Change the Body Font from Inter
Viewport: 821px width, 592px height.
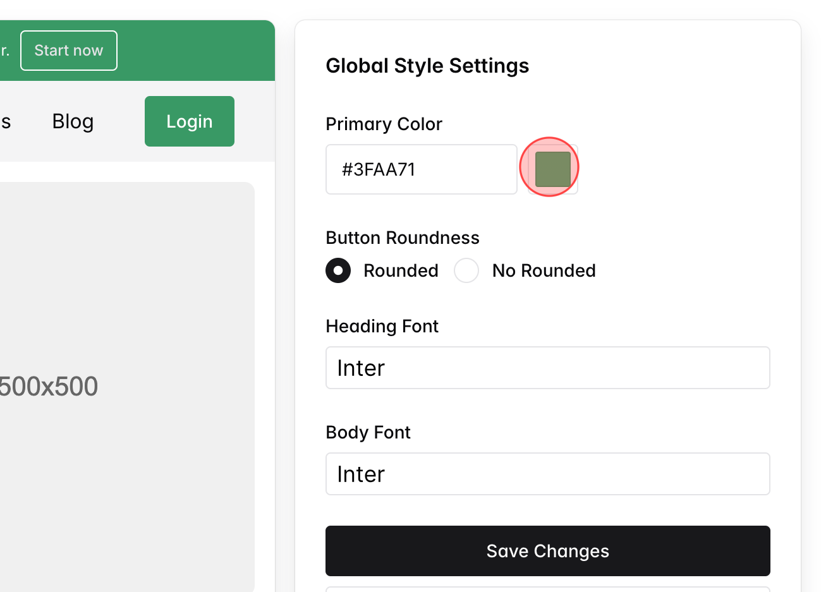point(547,473)
